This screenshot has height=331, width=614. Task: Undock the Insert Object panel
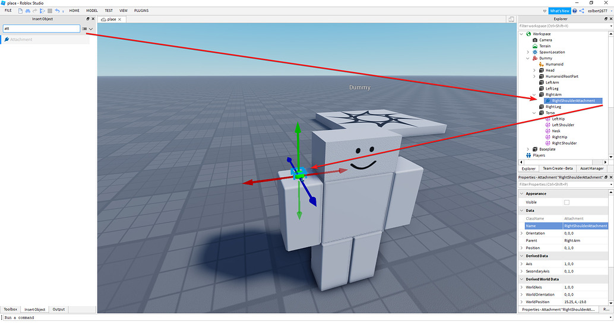click(88, 19)
